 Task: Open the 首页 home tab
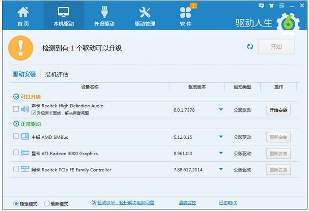[x=23, y=16]
